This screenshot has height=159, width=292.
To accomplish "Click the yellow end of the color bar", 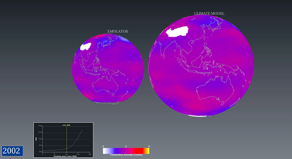I will pyautogui.click(x=148, y=150).
